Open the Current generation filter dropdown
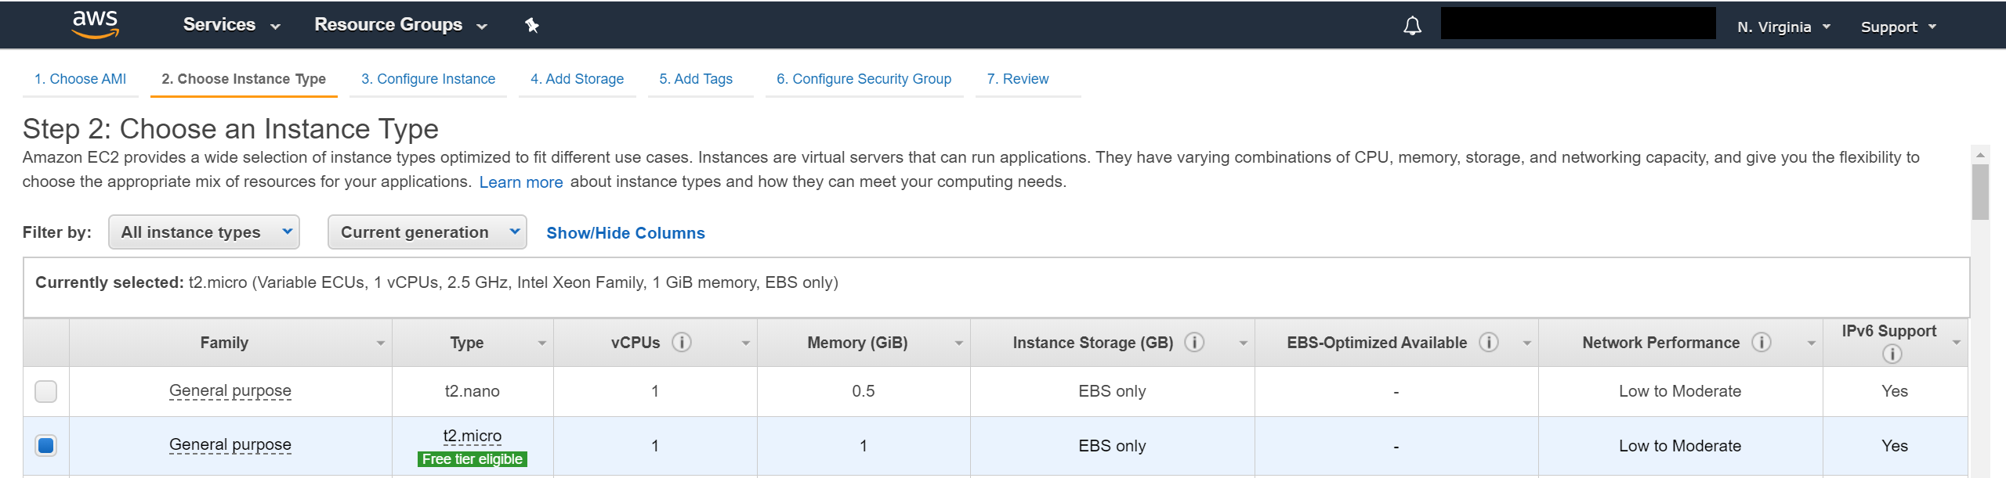 [x=427, y=232]
